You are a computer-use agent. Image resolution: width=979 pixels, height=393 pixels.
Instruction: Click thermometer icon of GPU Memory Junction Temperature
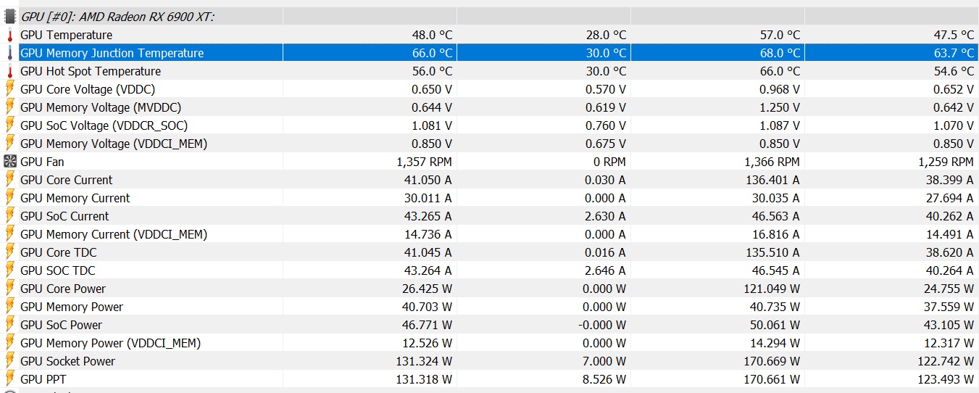(10, 53)
